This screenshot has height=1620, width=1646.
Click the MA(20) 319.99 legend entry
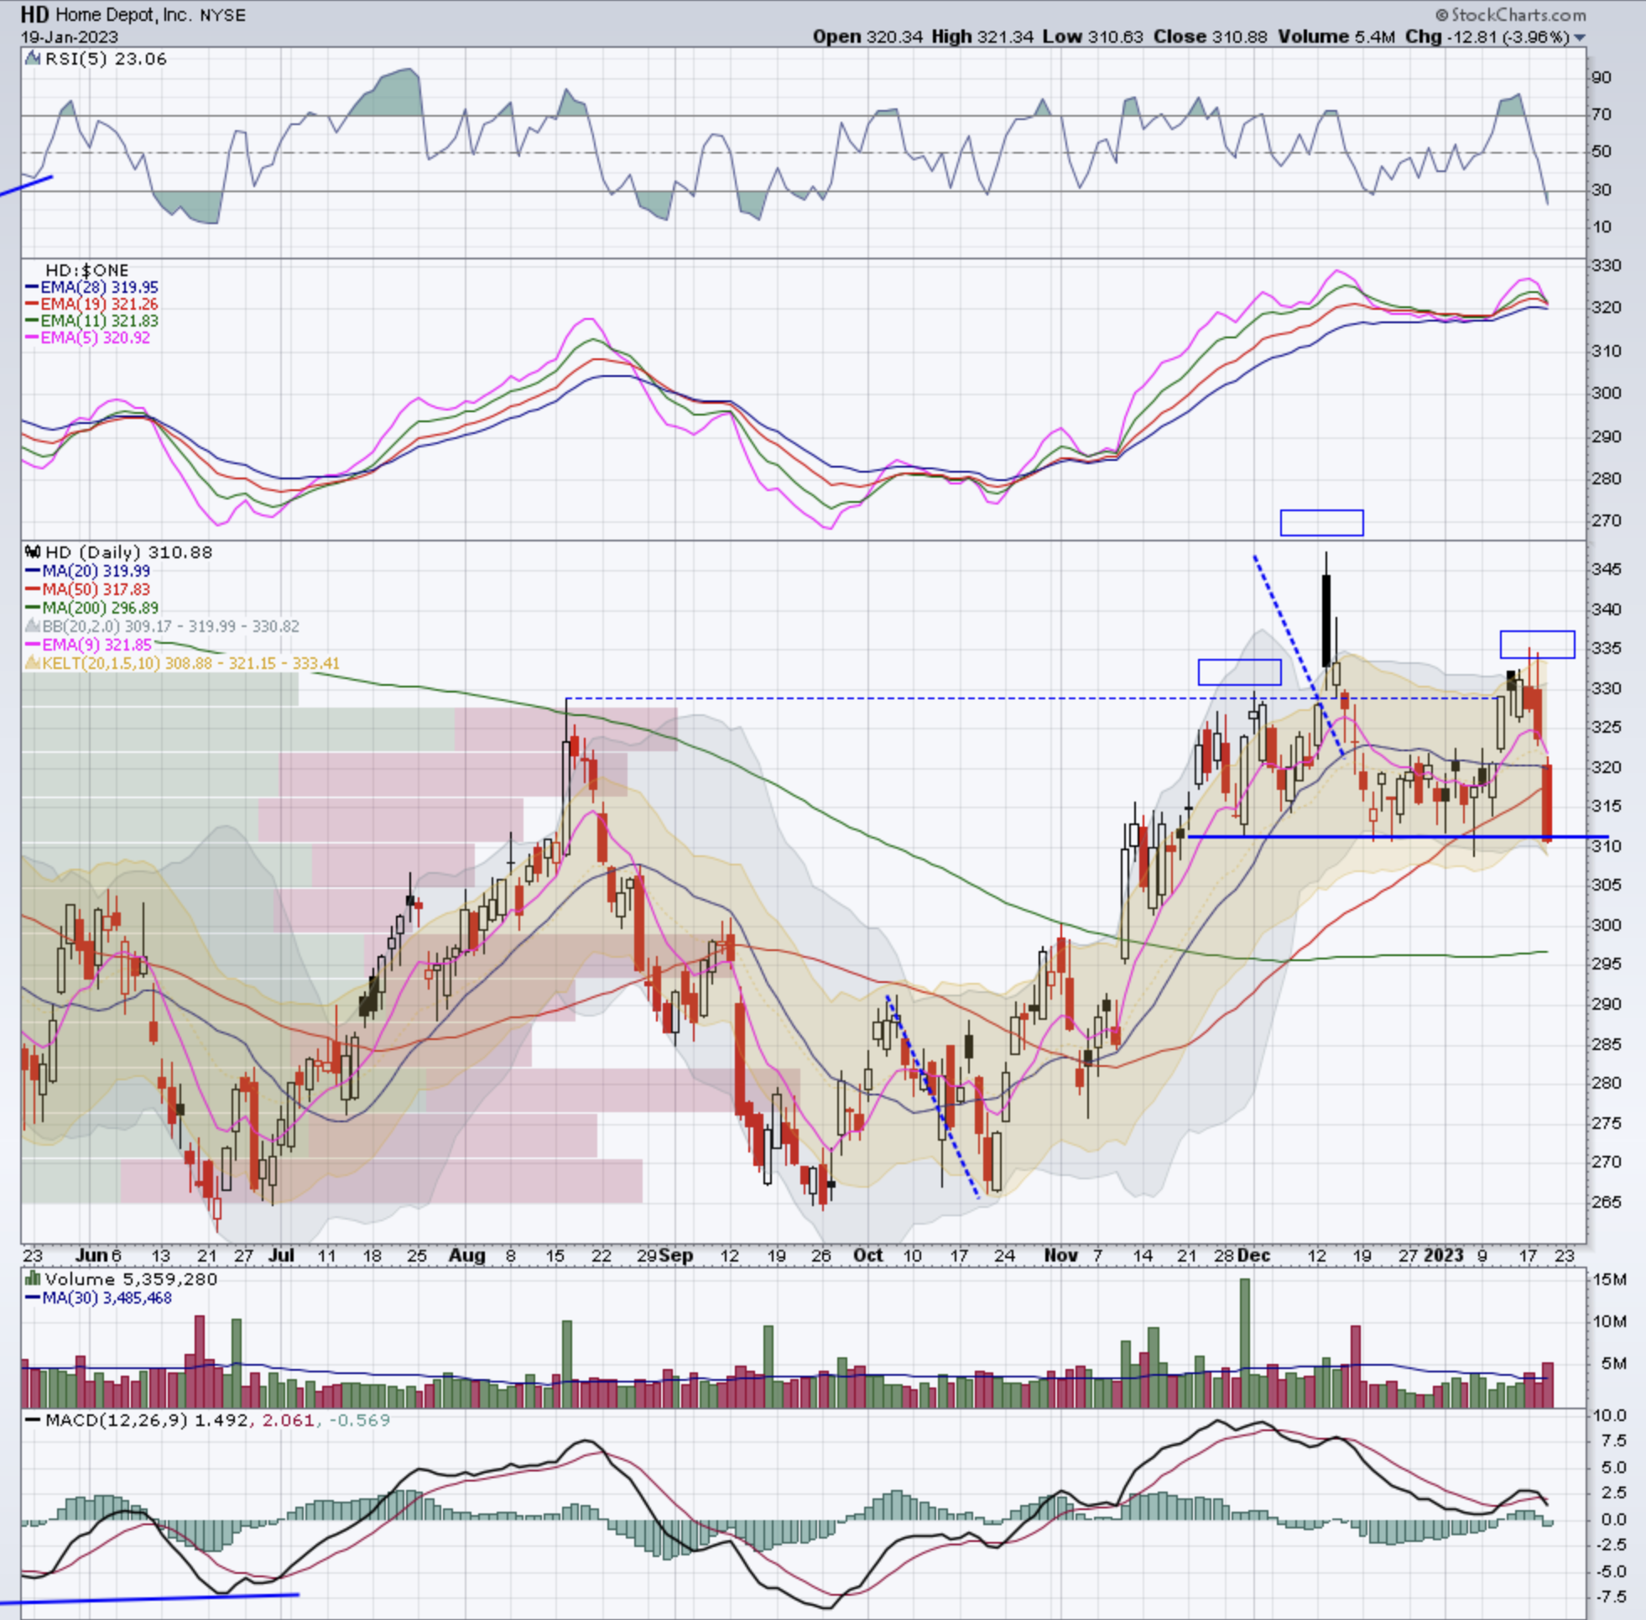pyautogui.click(x=96, y=571)
